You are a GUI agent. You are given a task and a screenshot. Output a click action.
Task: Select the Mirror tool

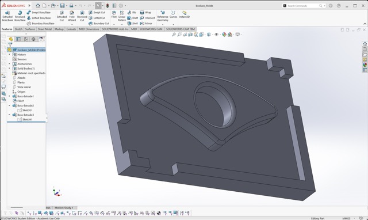coord(146,24)
